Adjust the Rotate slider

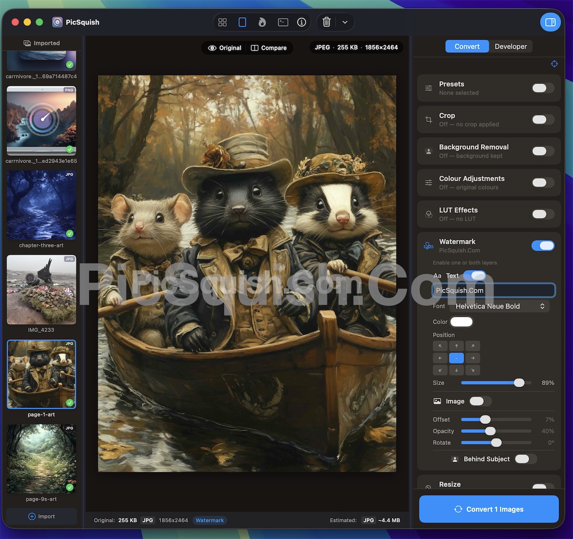tap(496, 442)
